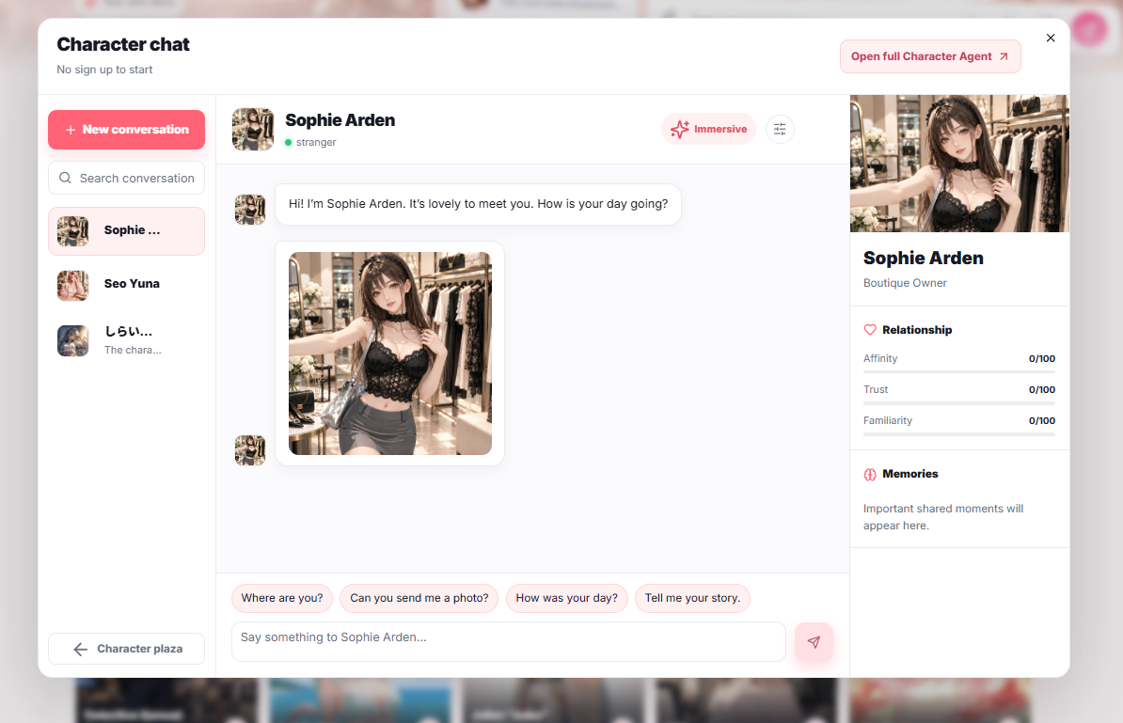This screenshot has height=723, width=1123.
Task: Click the Memories brain icon
Action: click(870, 474)
